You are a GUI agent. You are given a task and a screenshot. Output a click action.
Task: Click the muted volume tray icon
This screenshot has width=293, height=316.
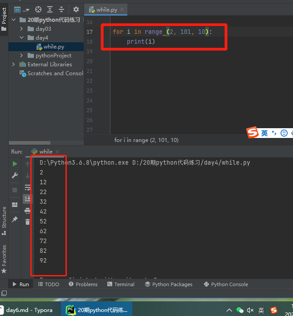coord(250,310)
